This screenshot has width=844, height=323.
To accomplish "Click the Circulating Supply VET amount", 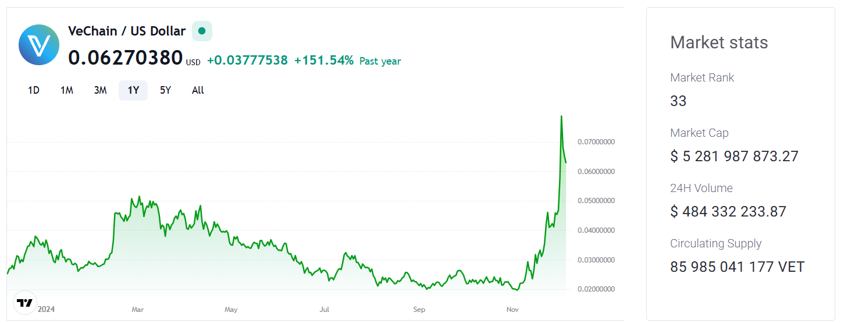I will click(737, 267).
